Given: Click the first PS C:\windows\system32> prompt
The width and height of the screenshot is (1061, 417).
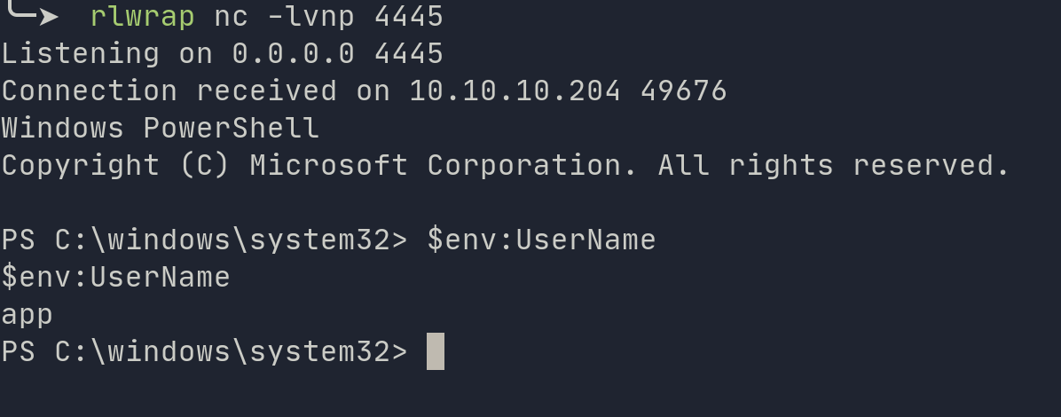Looking at the screenshot, I should (x=204, y=240).
